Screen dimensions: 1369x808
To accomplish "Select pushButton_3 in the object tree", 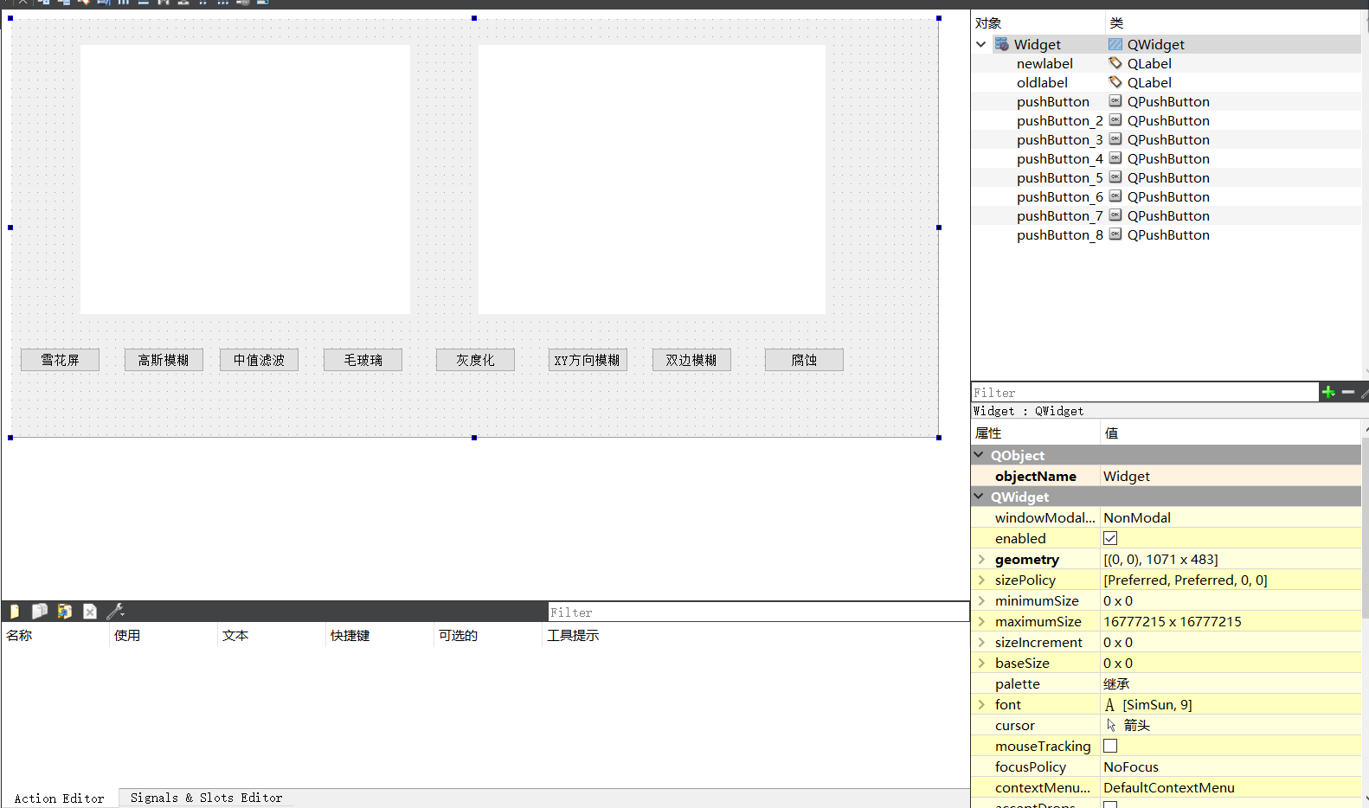I will (1059, 139).
